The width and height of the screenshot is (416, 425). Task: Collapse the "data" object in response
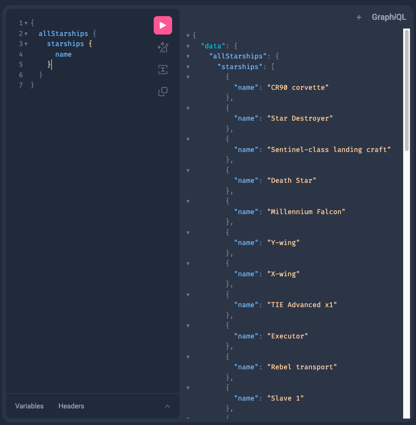(188, 46)
